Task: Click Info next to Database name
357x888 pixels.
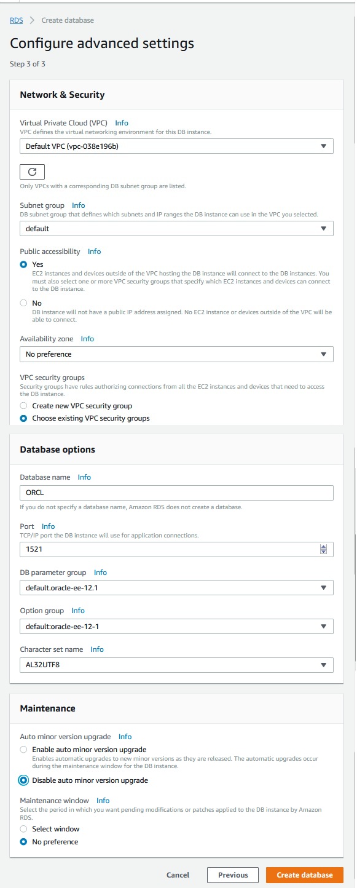Action: pos(84,477)
